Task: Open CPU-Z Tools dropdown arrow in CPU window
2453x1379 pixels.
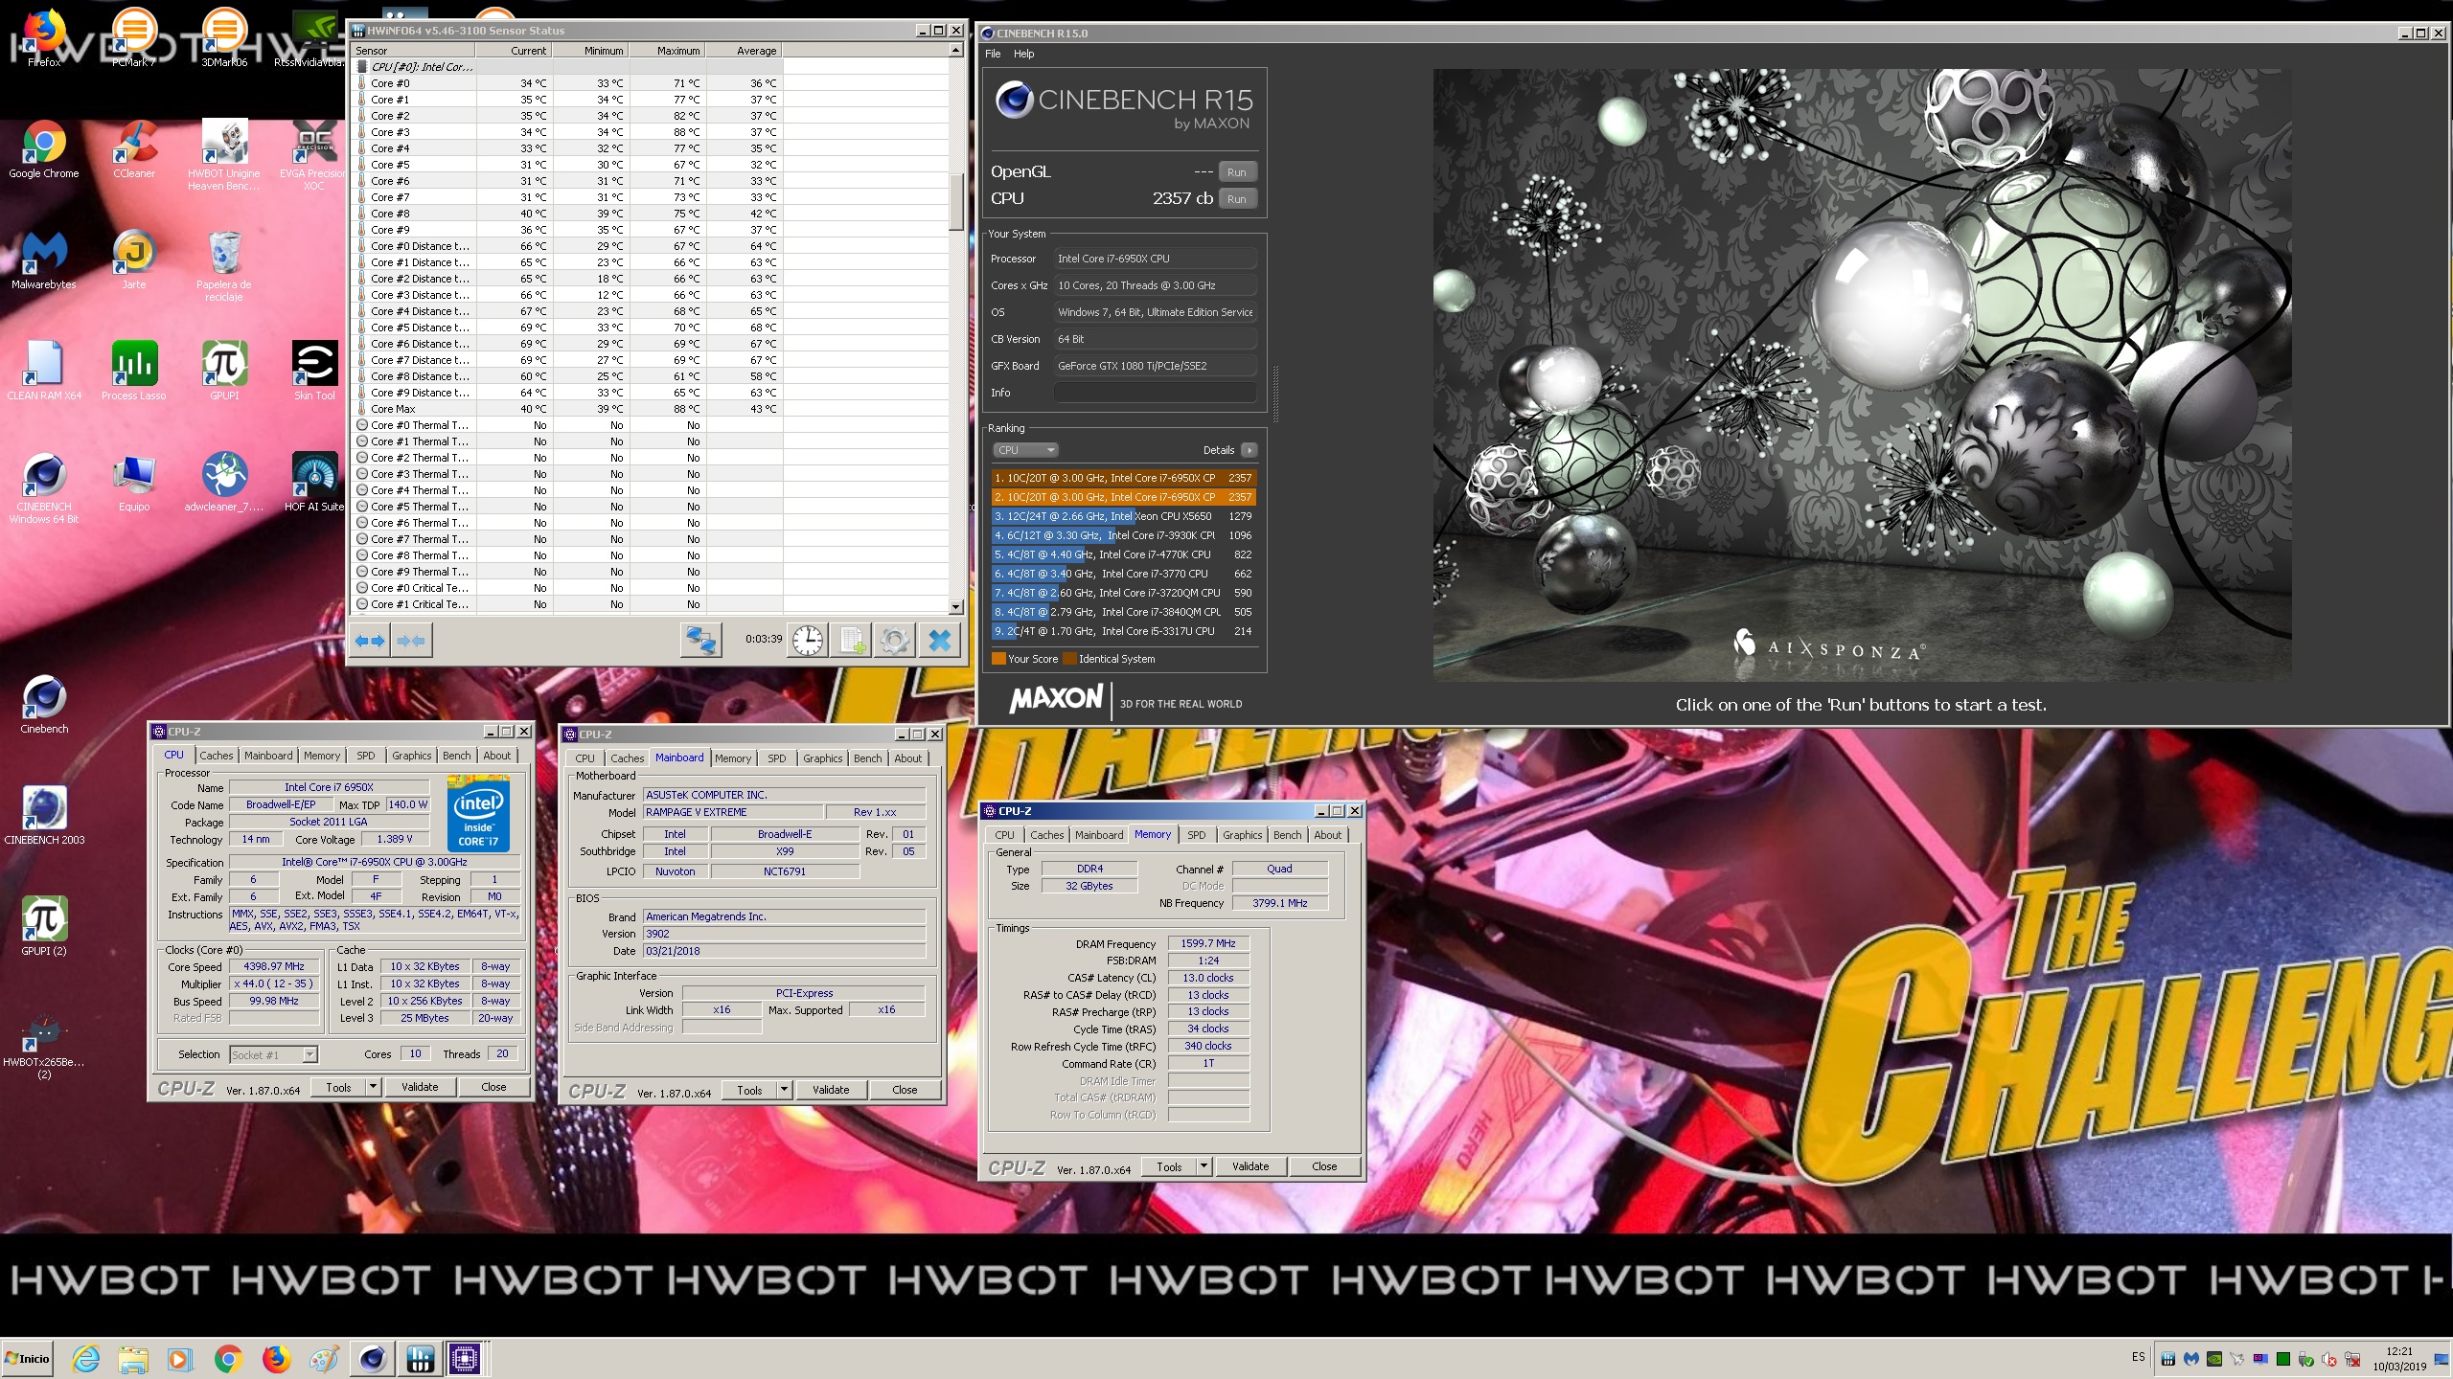Action: (374, 1087)
